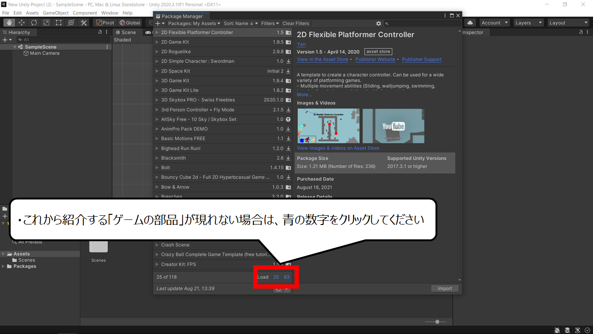593x334 pixels.
Task: Open the Assets menu
Action: point(32,13)
